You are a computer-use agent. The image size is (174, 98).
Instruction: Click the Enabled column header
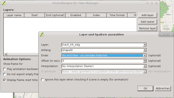pos(76,15)
